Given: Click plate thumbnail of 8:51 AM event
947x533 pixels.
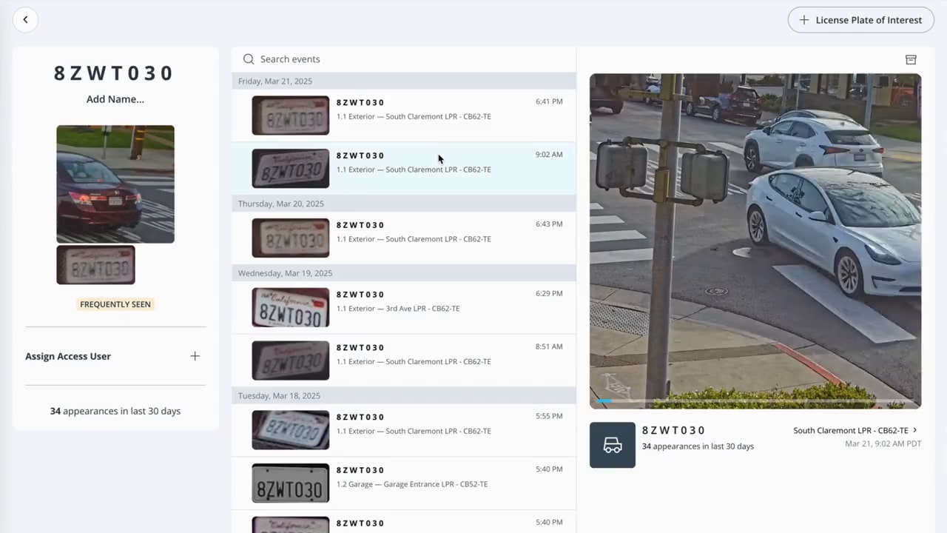Looking at the screenshot, I should (x=291, y=361).
